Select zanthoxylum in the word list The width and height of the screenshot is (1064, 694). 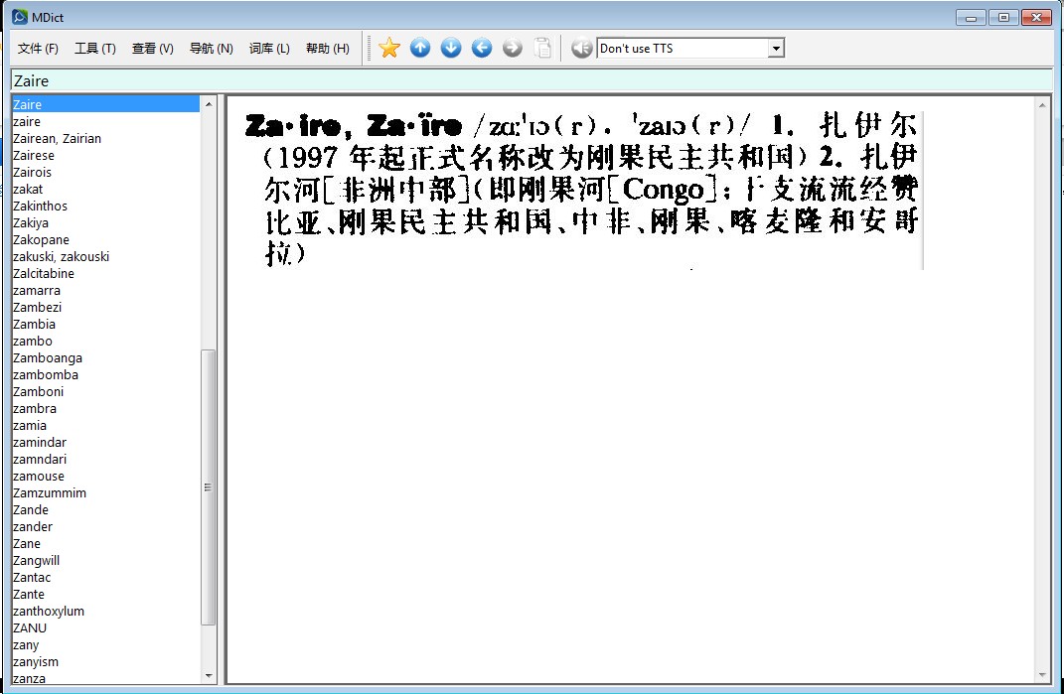click(48, 612)
